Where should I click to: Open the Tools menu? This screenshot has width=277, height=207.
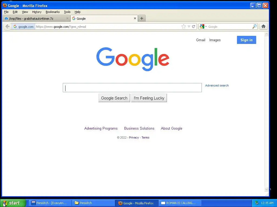coord(67,12)
